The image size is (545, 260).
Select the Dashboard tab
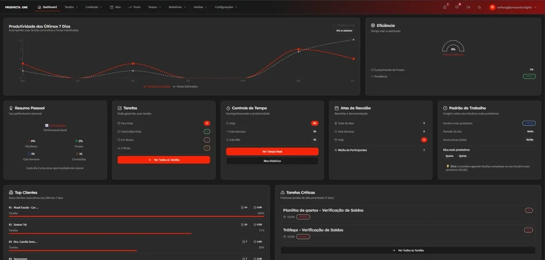(47, 7)
